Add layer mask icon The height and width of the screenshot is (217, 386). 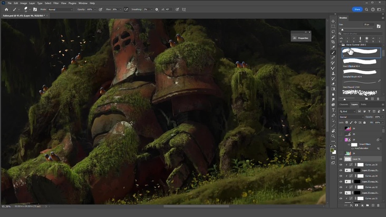[356, 205]
